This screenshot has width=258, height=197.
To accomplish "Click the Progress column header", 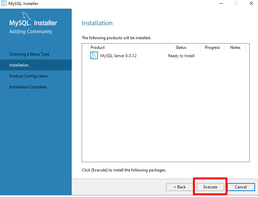I will (x=212, y=48).
